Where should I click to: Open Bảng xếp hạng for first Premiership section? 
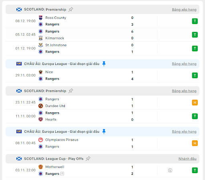click(x=184, y=10)
